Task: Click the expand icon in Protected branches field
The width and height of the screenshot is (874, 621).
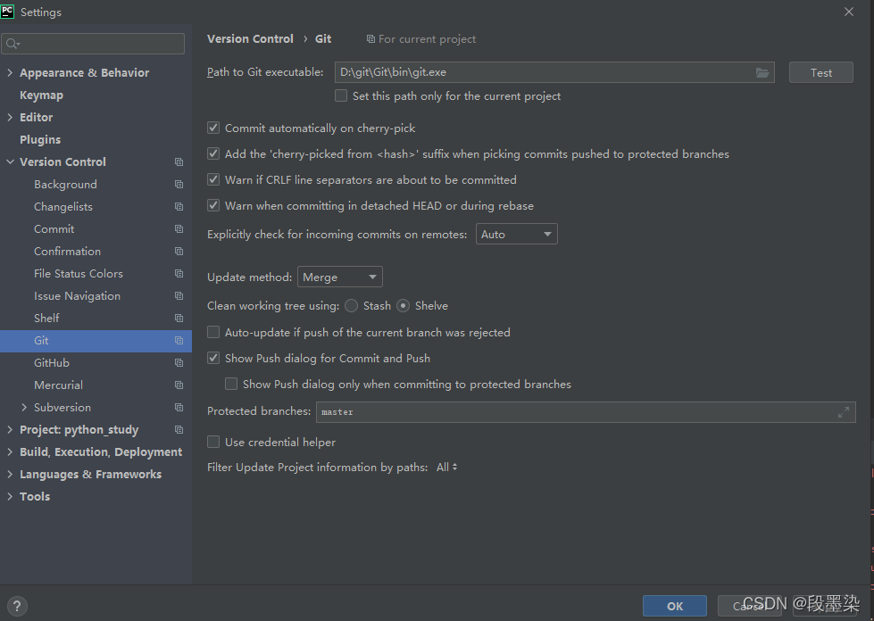Action: pyautogui.click(x=844, y=412)
